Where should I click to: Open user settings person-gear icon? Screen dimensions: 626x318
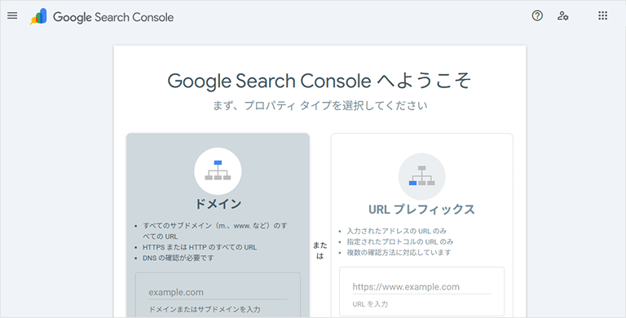tap(563, 16)
